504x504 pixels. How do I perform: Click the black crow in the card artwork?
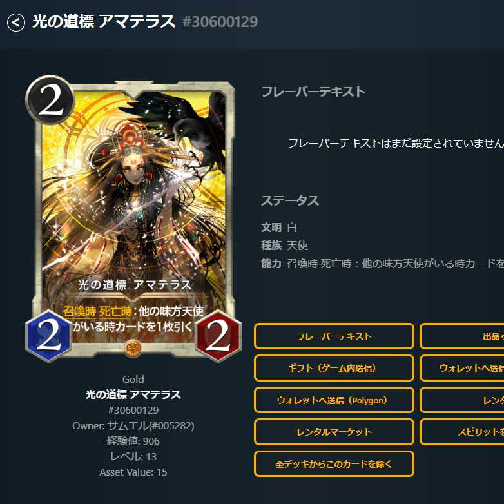pos(196,128)
